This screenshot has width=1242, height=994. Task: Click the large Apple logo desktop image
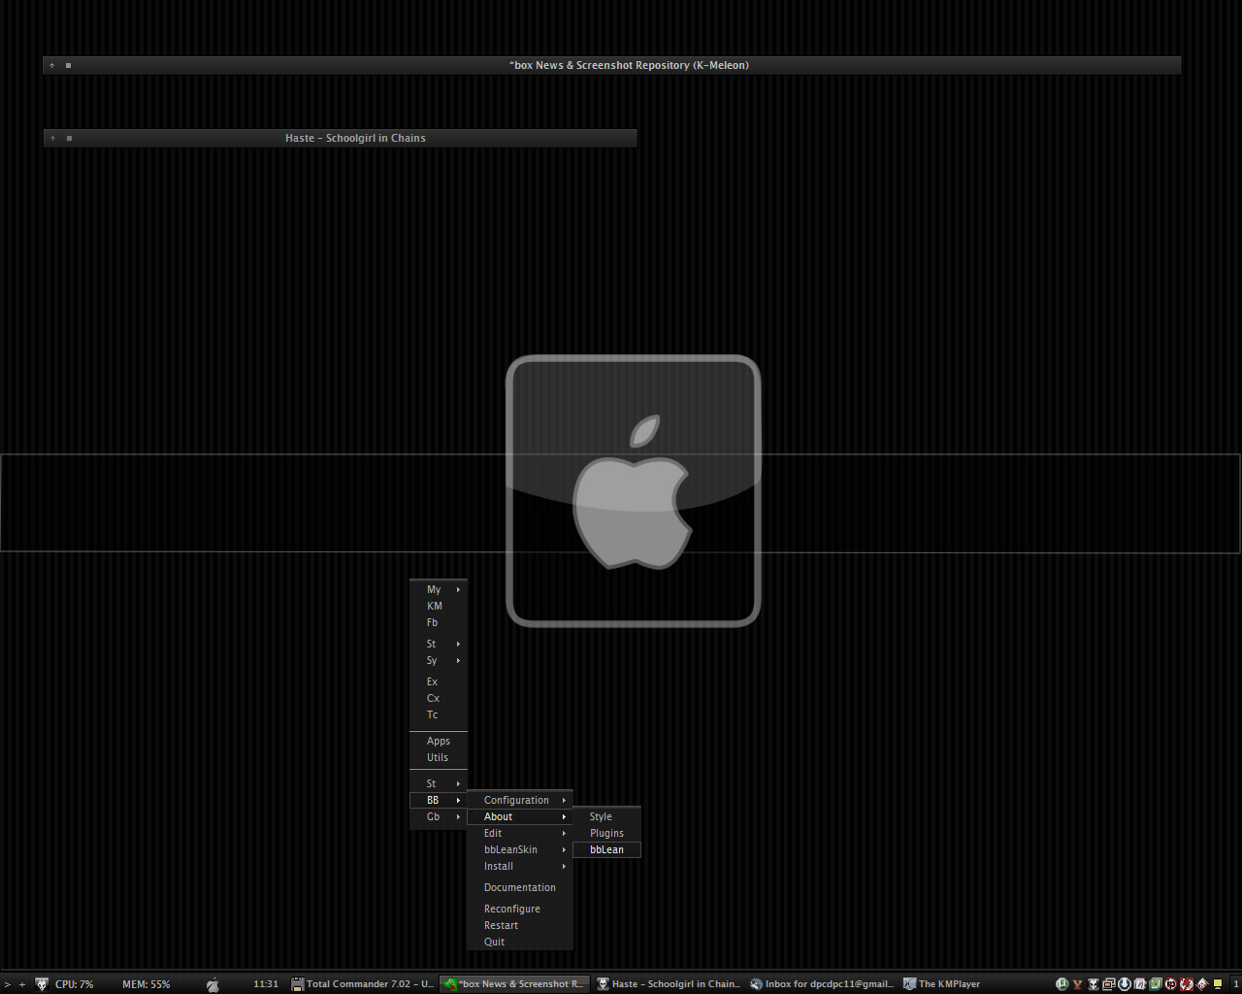(x=633, y=490)
